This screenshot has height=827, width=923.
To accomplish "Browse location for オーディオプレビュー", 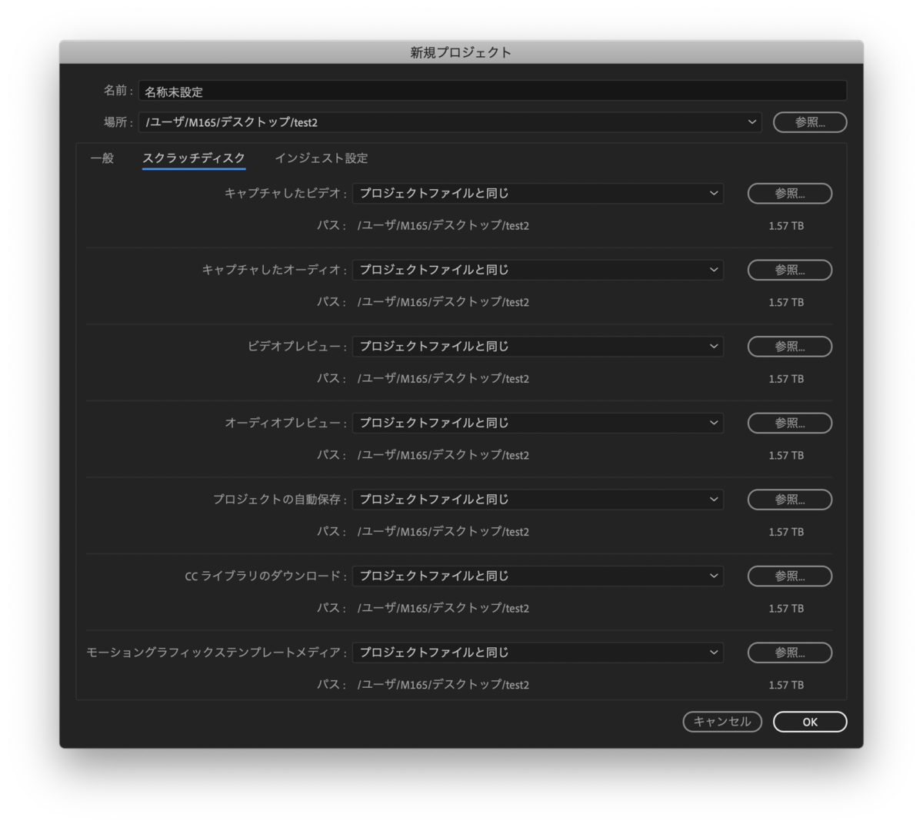I will pos(790,423).
